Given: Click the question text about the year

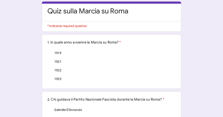Looking at the screenshot, I should pyautogui.click(x=84, y=42).
